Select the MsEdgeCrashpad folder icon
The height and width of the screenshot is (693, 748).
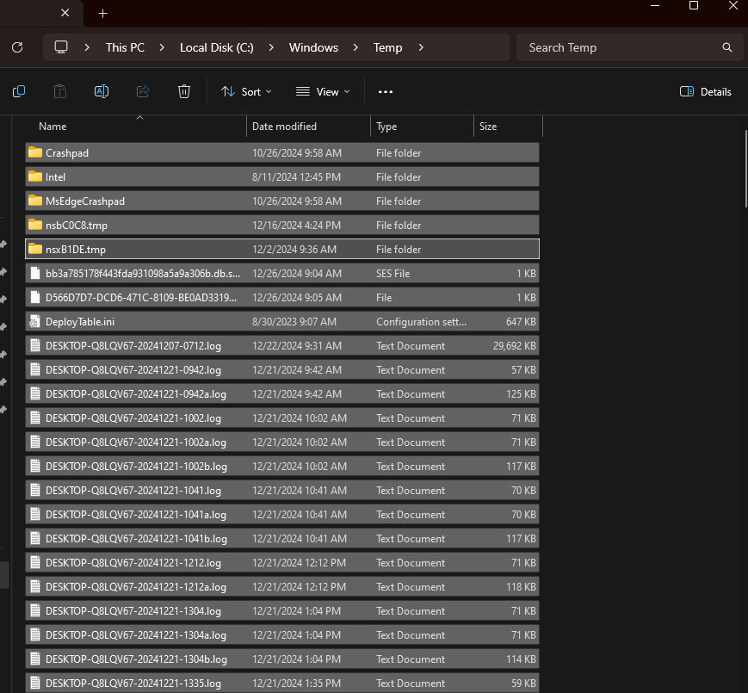coord(34,201)
